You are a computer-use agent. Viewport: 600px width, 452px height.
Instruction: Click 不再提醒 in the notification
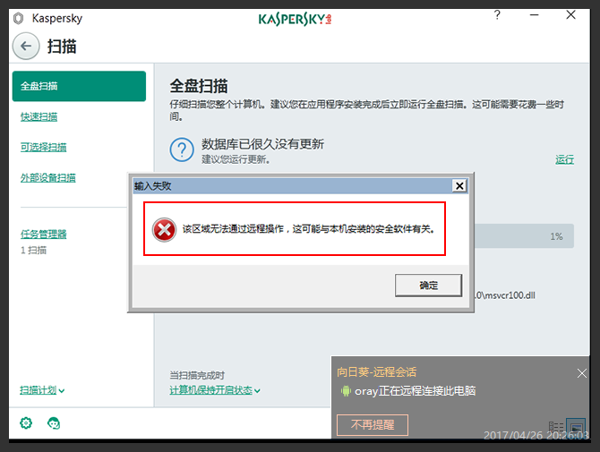pyautogui.click(x=373, y=425)
